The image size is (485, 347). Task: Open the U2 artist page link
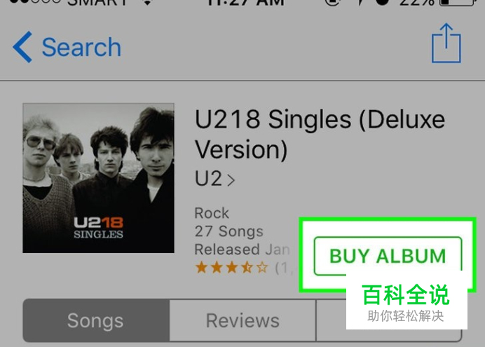pos(208,179)
